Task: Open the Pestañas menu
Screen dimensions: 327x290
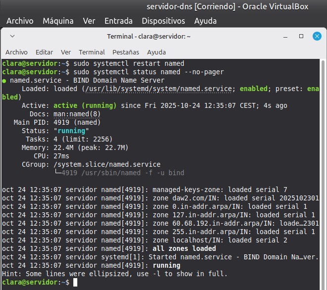Action: click(126, 52)
